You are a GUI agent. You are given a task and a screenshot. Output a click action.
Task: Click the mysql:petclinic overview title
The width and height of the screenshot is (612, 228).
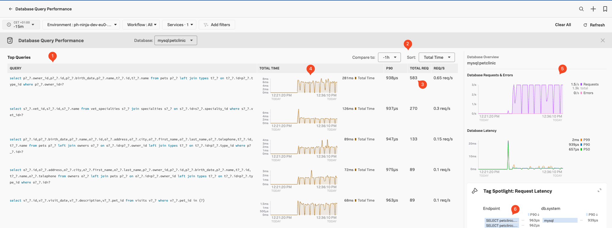pos(481,63)
